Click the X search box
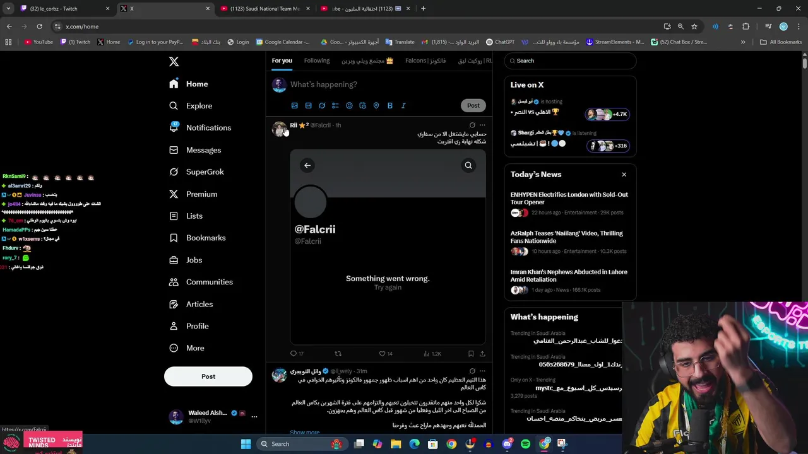This screenshot has height=454, width=808. 571,61
